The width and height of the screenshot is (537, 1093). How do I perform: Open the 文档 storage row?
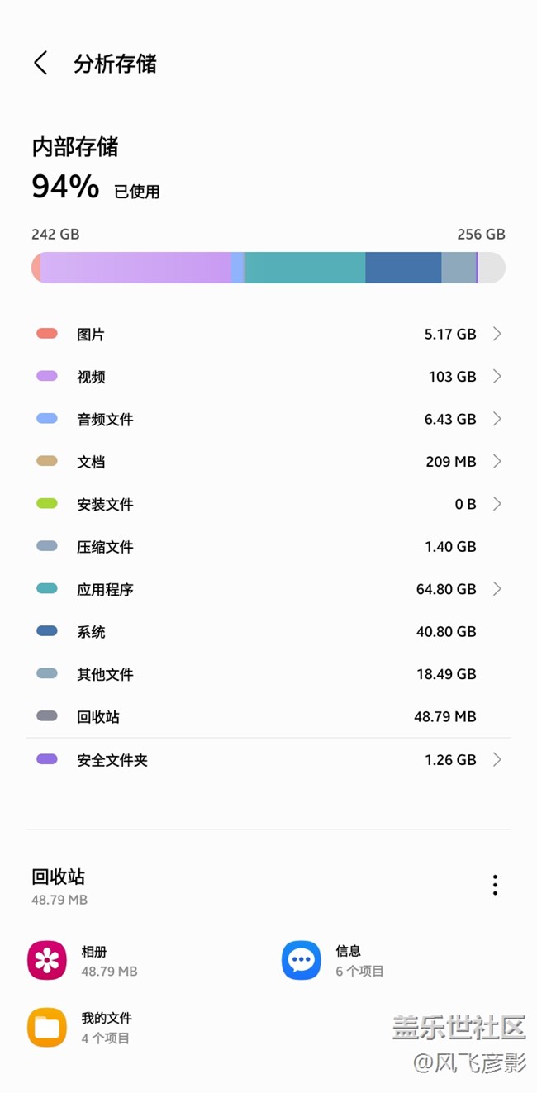point(268,462)
